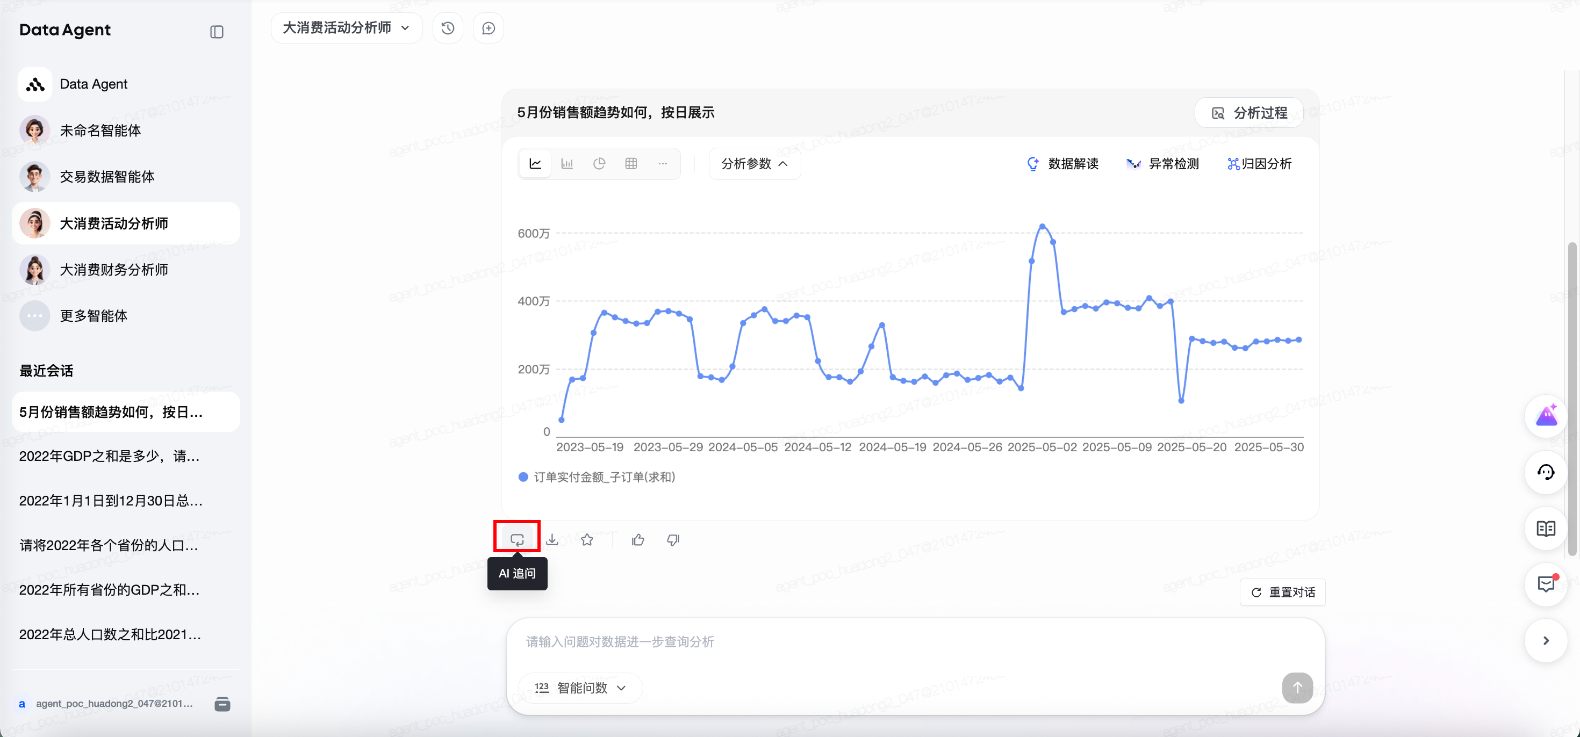Give thumbs down to the answer
The width and height of the screenshot is (1580, 737).
[673, 539]
